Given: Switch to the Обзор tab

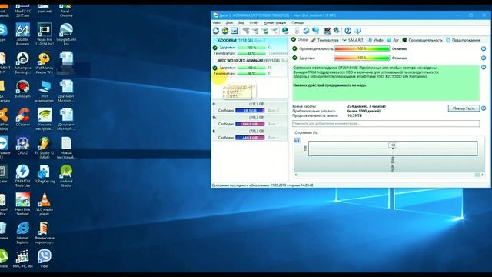Looking at the screenshot, I should point(299,40).
